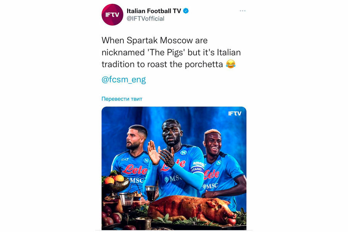Click the N crest on clapping player's shirt

pos(183,152)
